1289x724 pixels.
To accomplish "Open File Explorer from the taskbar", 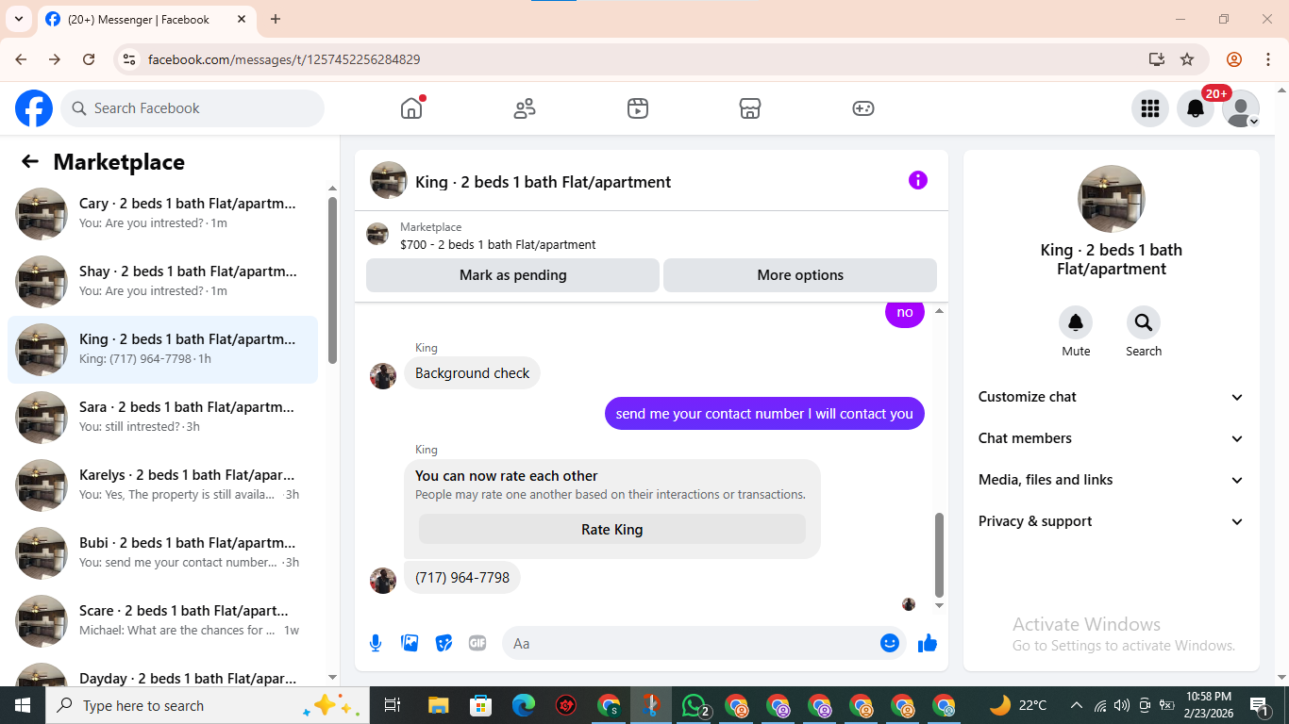I will 438,705.
